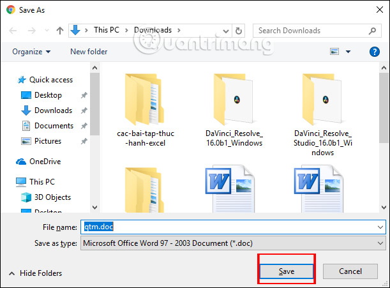The image size is (390, 288).
Task: Click the pin icon next to Documents
Action: [x=84, y=126]
